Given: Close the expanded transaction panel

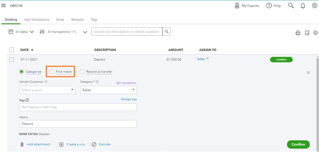Looking at the screenshot, I should pyautogui.click(x=308, y=72).
